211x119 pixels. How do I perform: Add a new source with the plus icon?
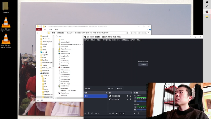(x=110, y=113)
